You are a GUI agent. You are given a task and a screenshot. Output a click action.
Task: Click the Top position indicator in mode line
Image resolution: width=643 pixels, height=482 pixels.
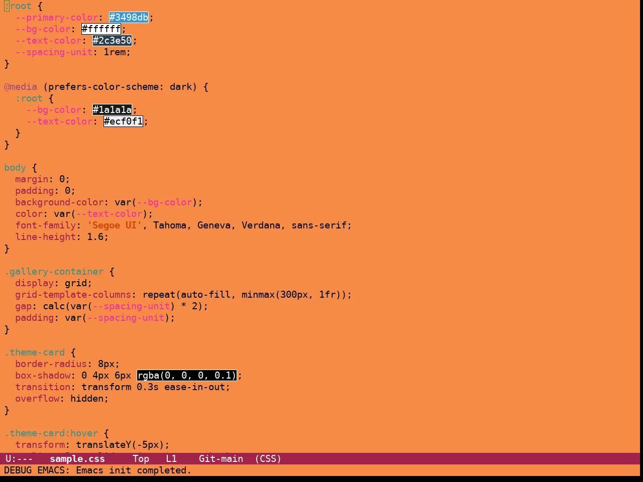[x=141, y=459]
